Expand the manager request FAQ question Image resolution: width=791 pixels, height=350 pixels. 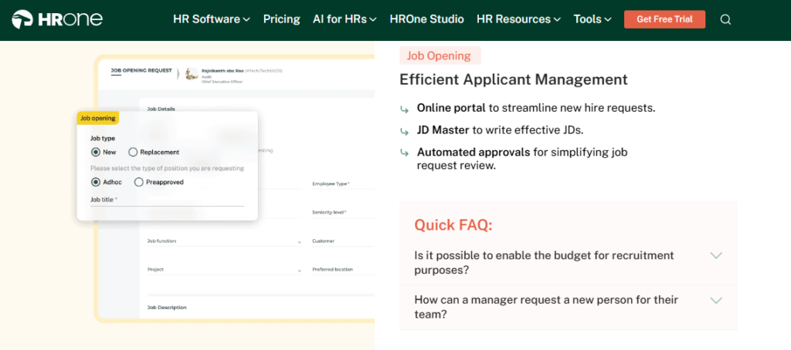pyautogui.click(x=568, y=307)
